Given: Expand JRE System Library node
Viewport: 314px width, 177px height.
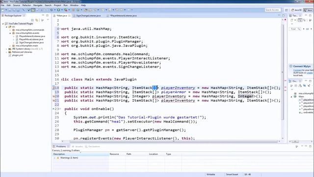Looking at the screenshot, I should 6,49.
